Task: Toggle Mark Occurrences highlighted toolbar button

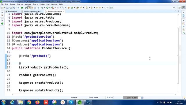Action: (x=29, y=8)
